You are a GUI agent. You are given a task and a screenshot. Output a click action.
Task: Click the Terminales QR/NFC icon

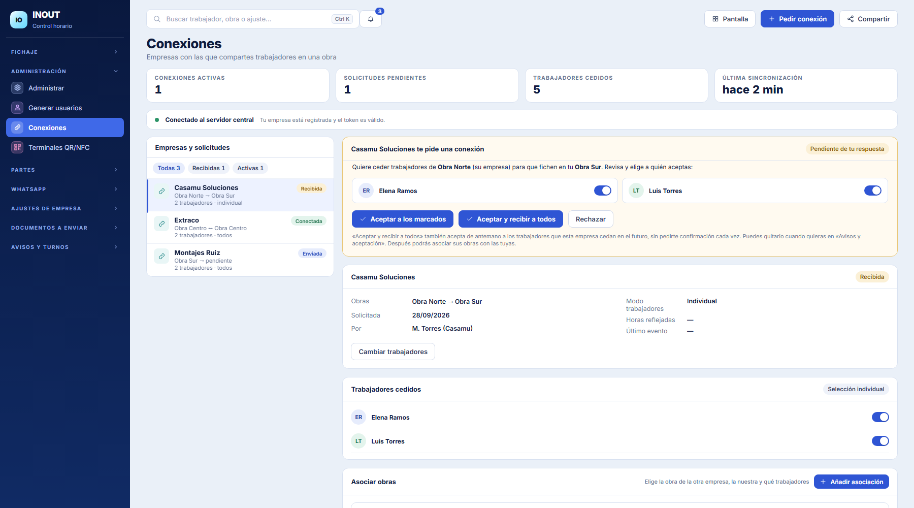tap(17, 147)
